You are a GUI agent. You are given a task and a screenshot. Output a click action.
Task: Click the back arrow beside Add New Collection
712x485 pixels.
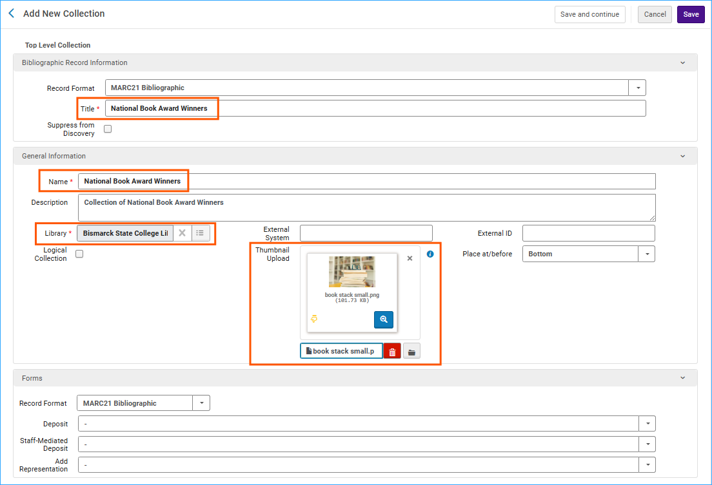point(11,13)
